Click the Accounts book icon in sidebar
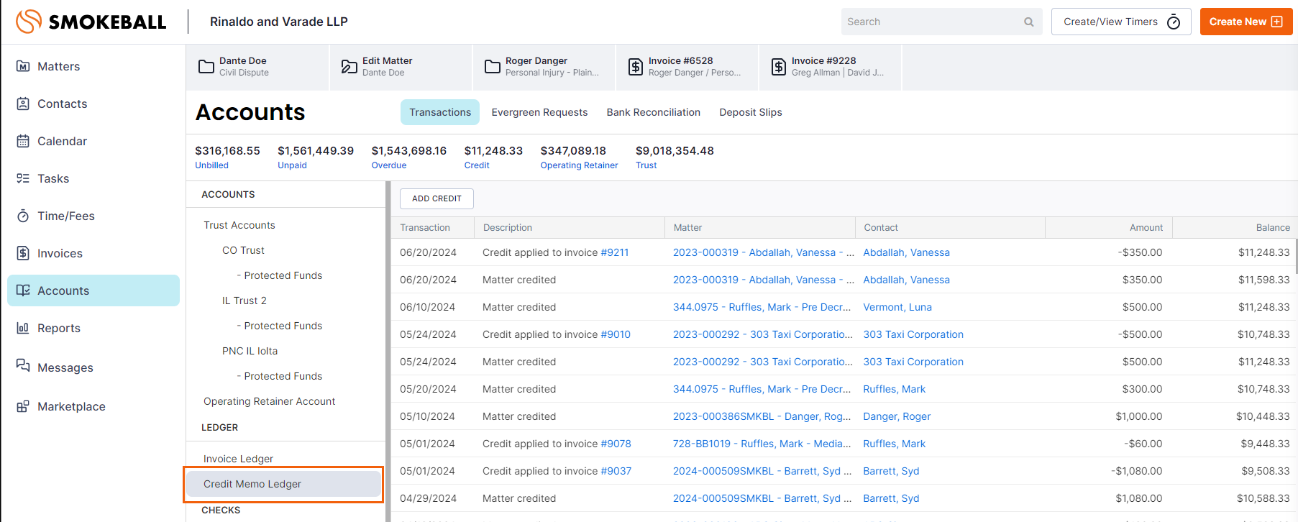This screenshot has width=1298, height=522. point(23,290)
